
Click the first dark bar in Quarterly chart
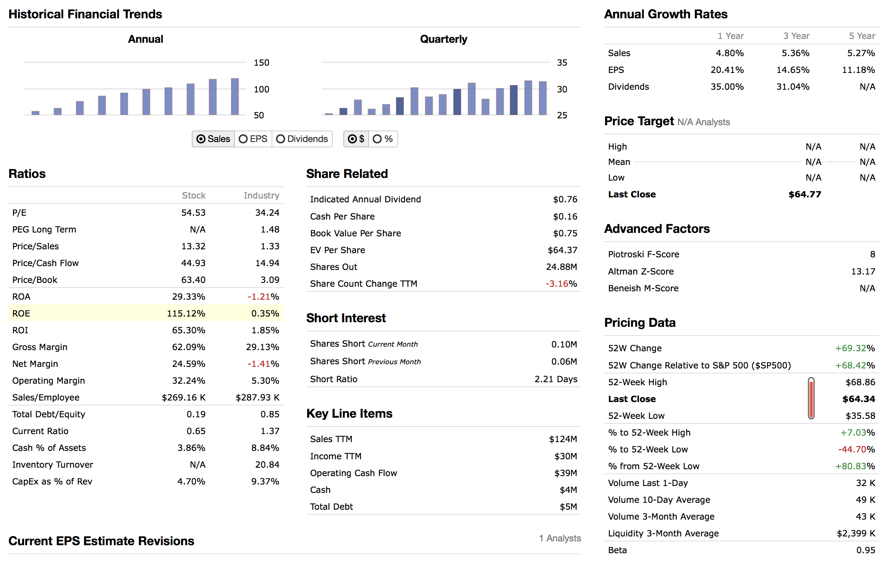coord(343,111)
